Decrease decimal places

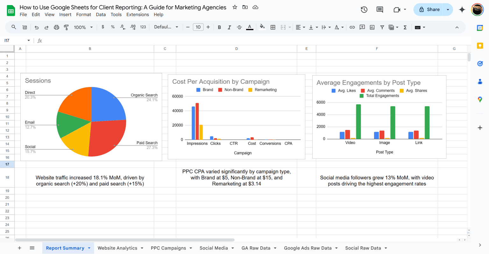click(x=123, y=27)
